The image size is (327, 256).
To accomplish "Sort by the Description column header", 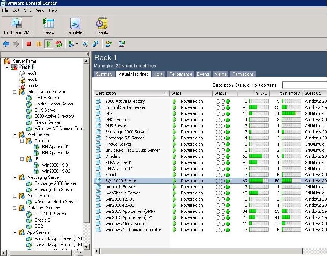I will point(131,93).
